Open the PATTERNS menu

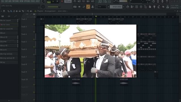click(16, 1)
